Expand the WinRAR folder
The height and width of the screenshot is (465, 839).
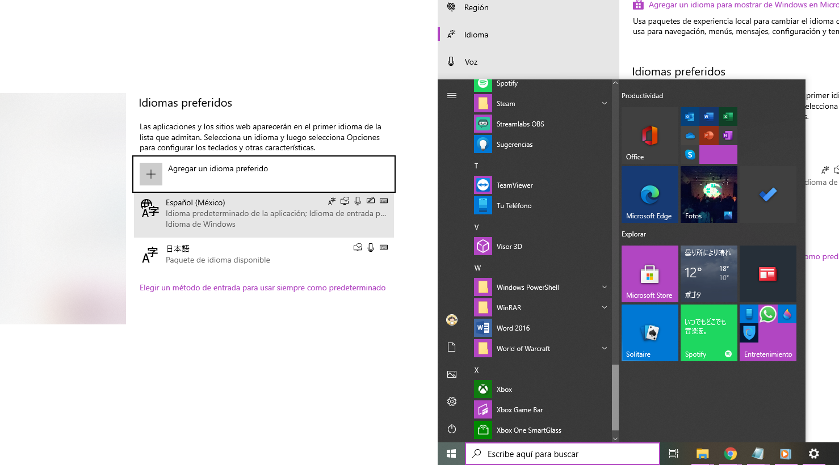click(605, 308)
